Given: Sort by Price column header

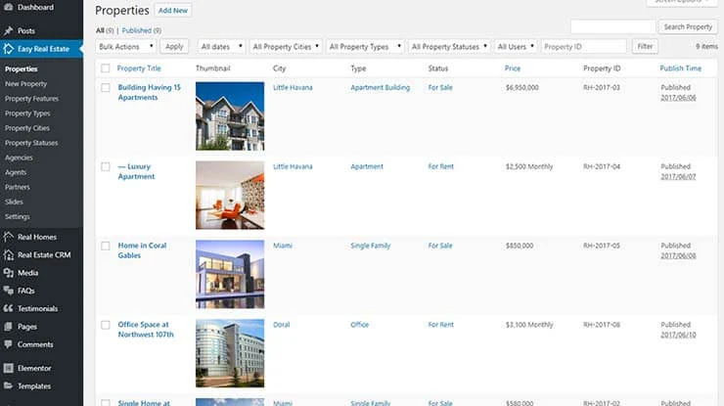Looking at the screenshot, I should tap(513, 68).
